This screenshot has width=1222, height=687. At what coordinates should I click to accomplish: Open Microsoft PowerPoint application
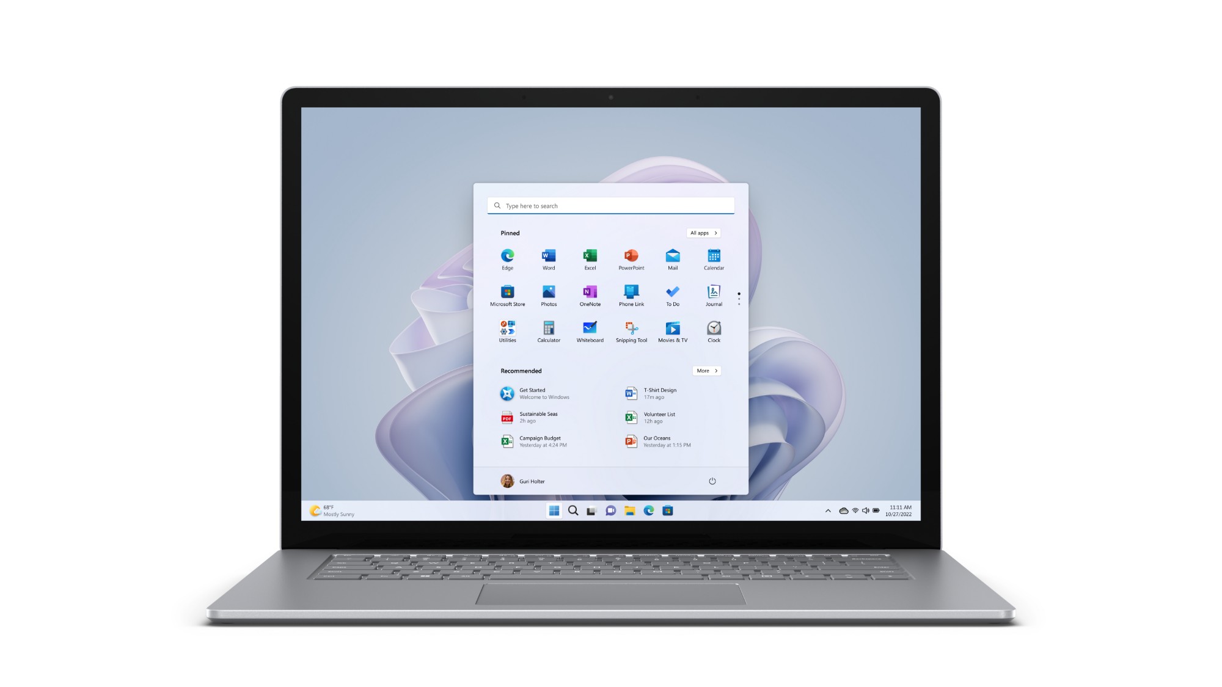631,258
